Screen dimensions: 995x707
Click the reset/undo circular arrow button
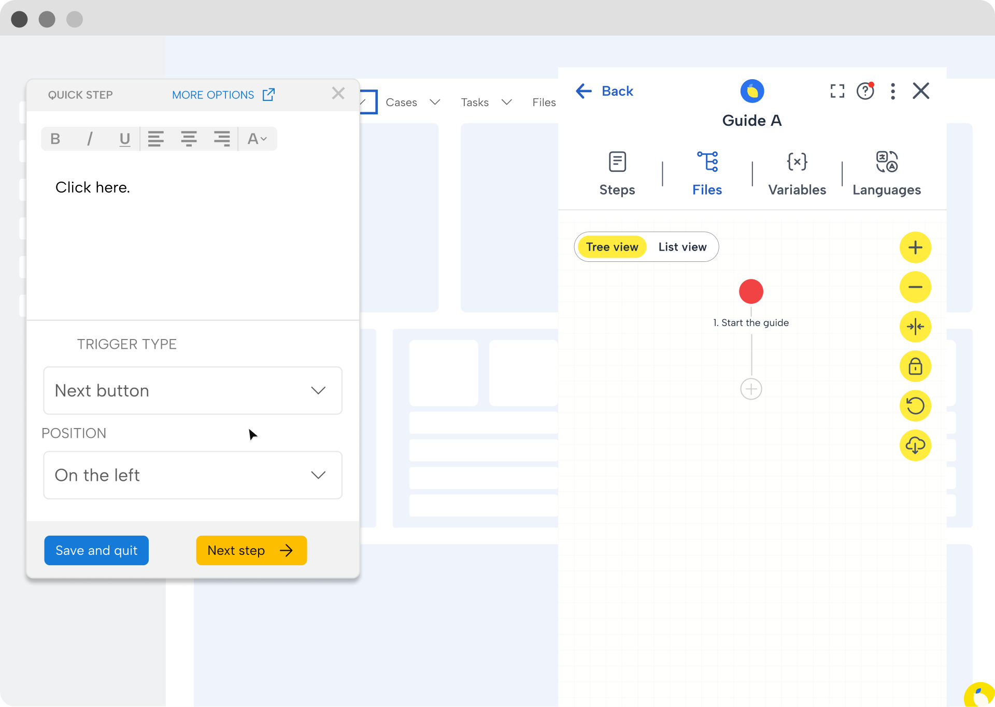coord(915,406)
